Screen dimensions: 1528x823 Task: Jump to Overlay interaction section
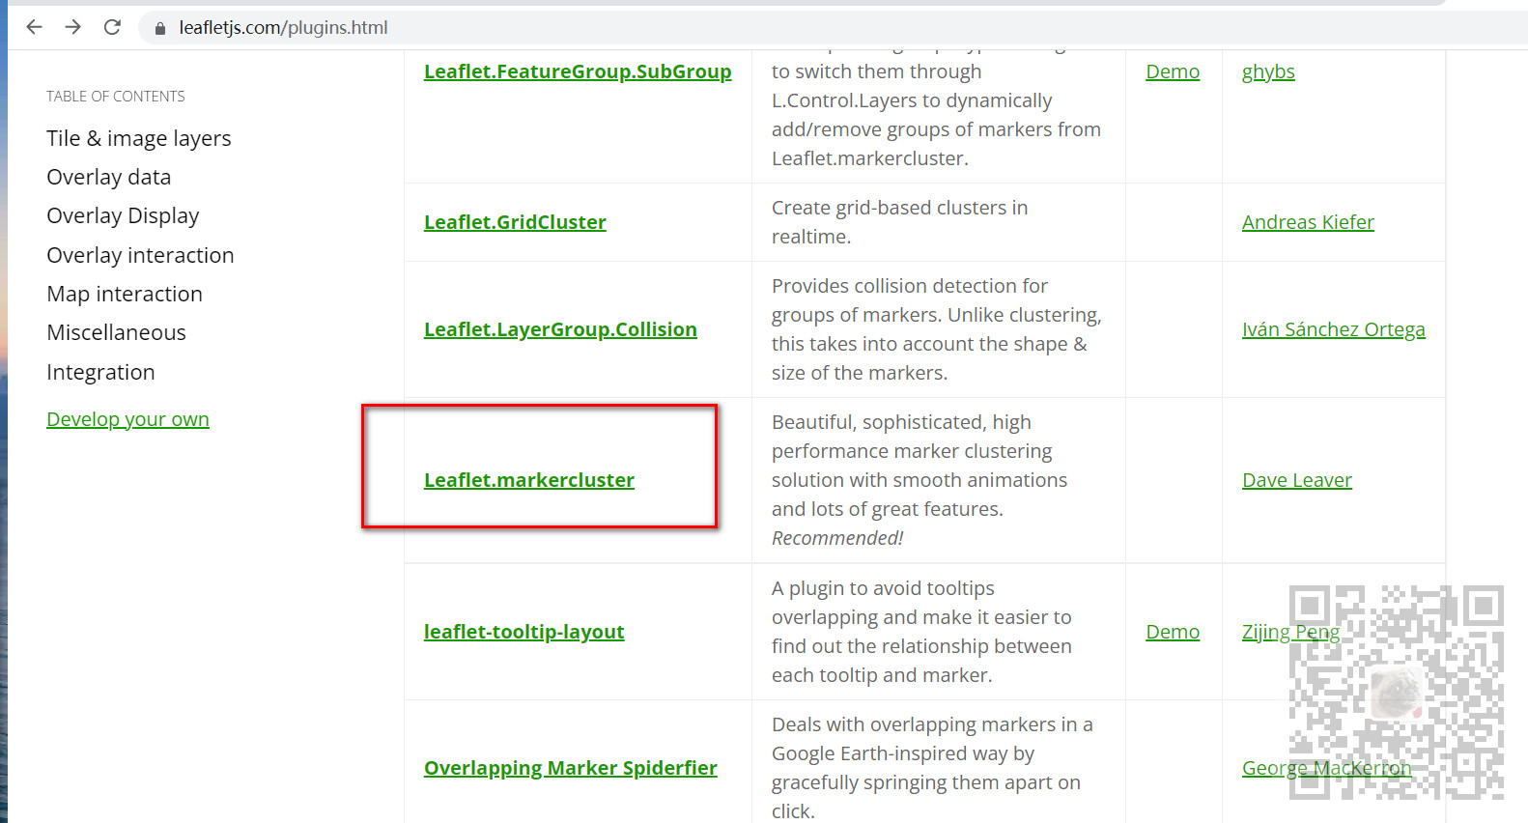[x=140, y=255]
